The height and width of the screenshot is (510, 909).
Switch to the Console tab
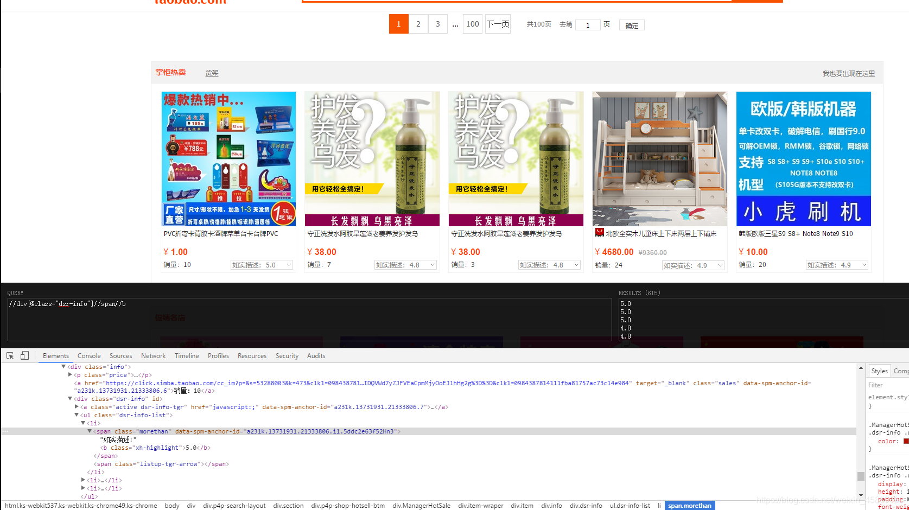click(x=89, y=356)
